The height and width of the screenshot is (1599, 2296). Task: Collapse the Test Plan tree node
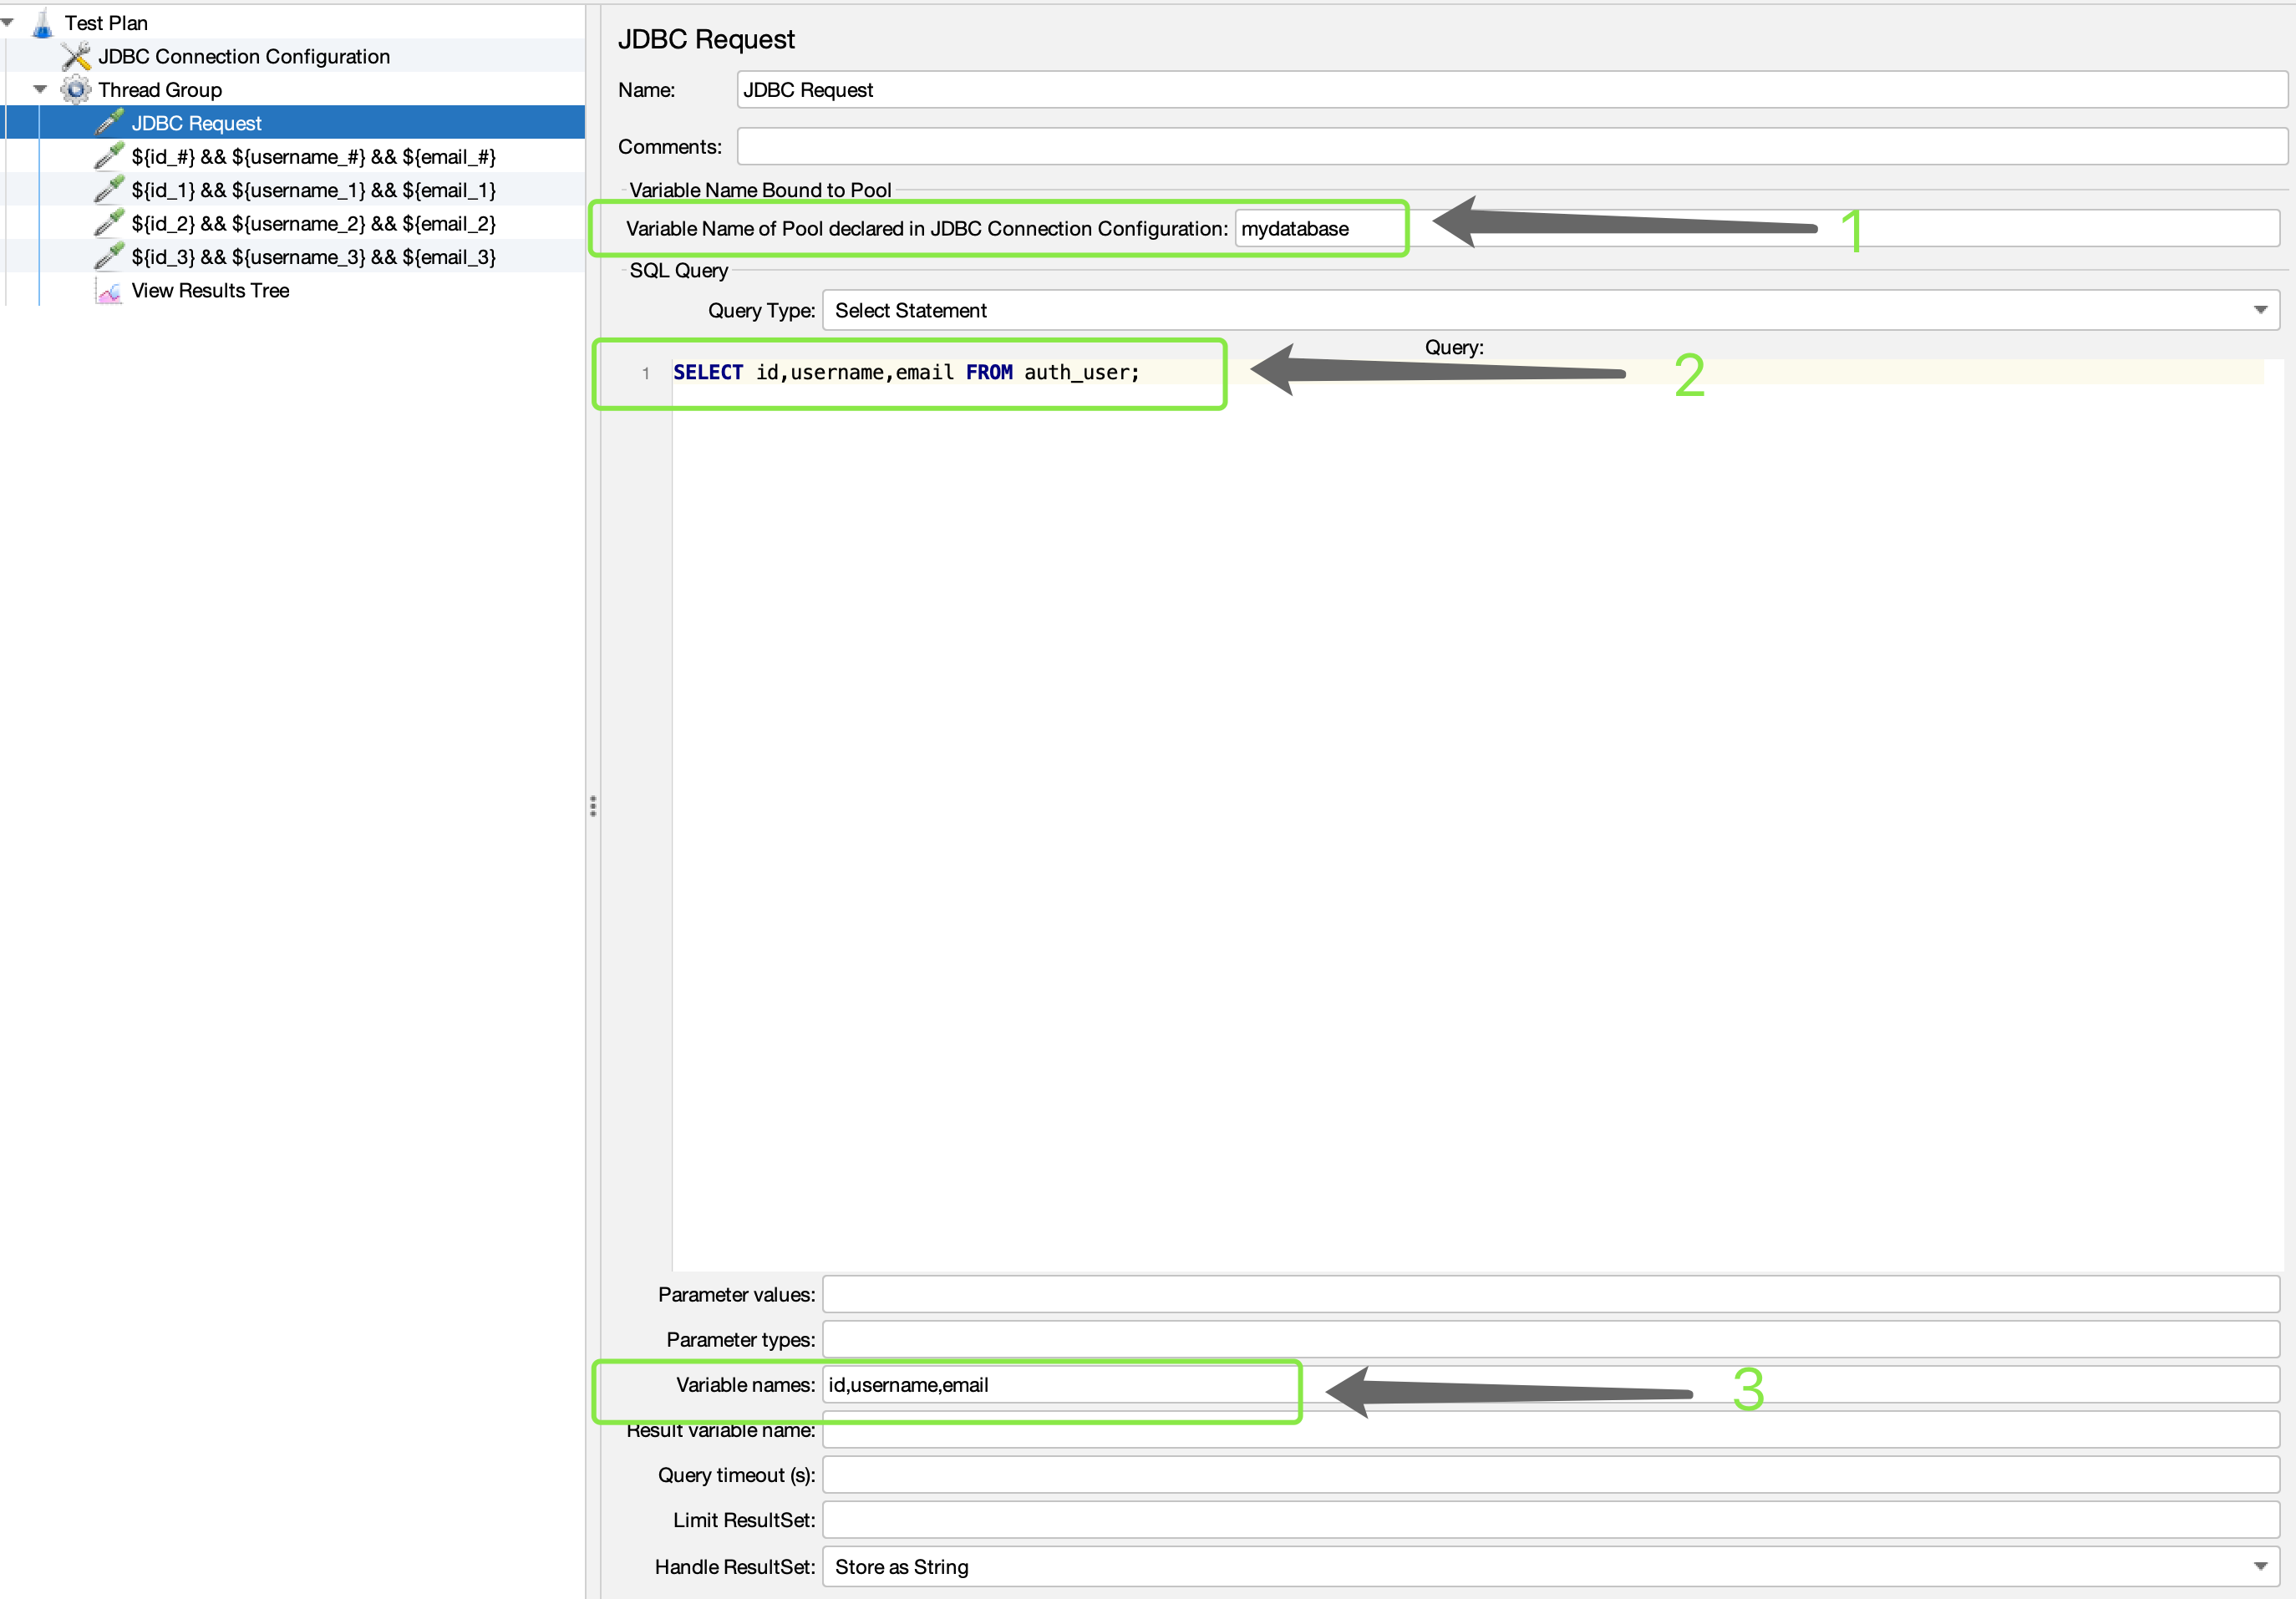point(8,22)
